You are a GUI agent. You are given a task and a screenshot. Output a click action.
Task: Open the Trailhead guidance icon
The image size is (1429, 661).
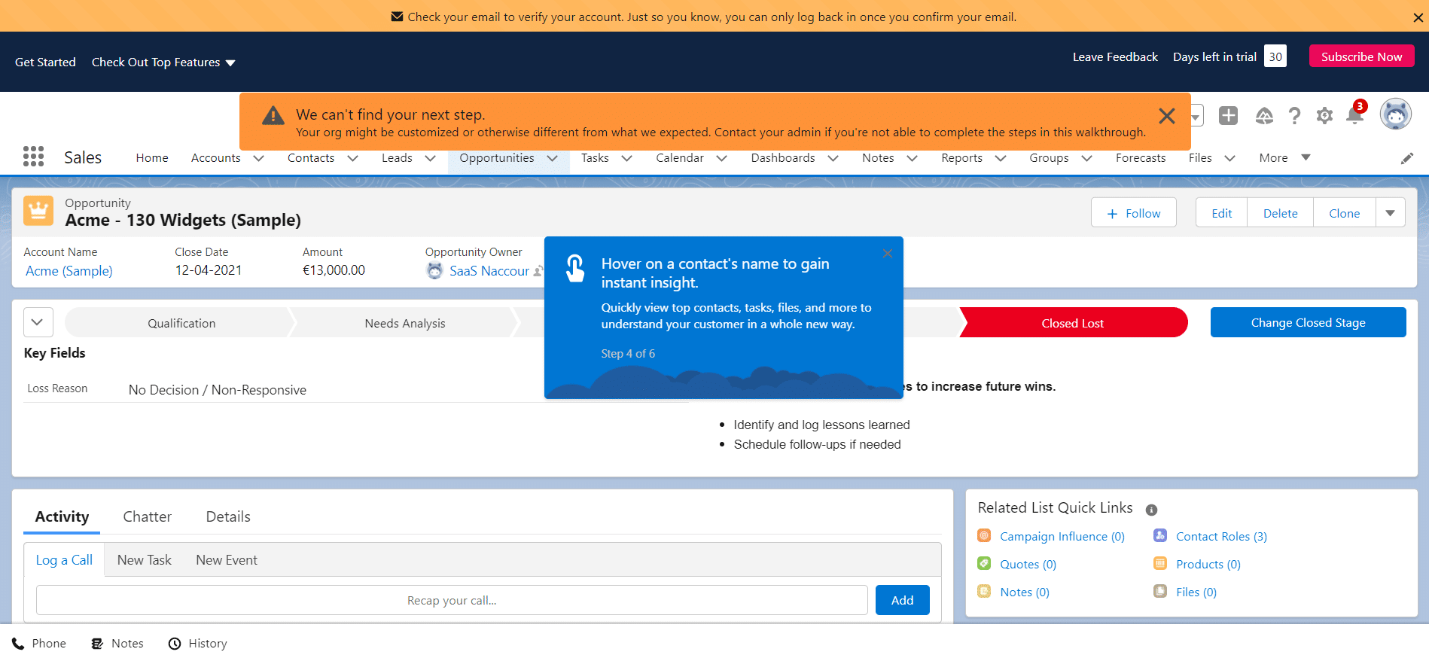(x=1264, y=115)
